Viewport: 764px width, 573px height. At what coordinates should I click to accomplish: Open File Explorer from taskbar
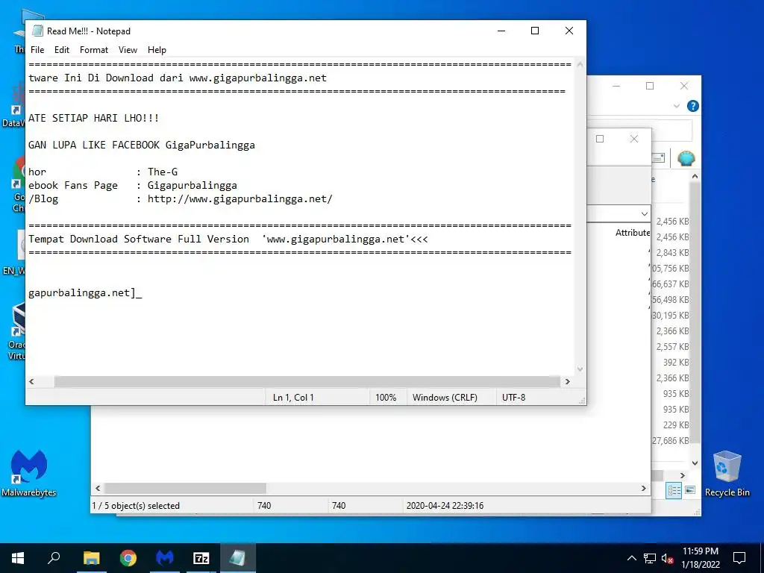coord(91,558)
